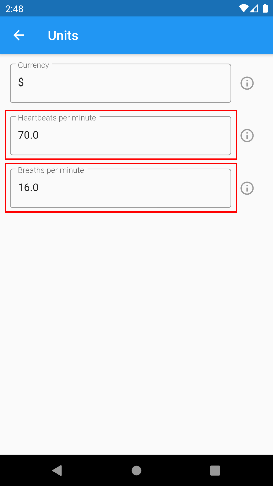Viewport: 273px width, 486px height.
Task: Click the 'Currency' field label
Action: 33,65
